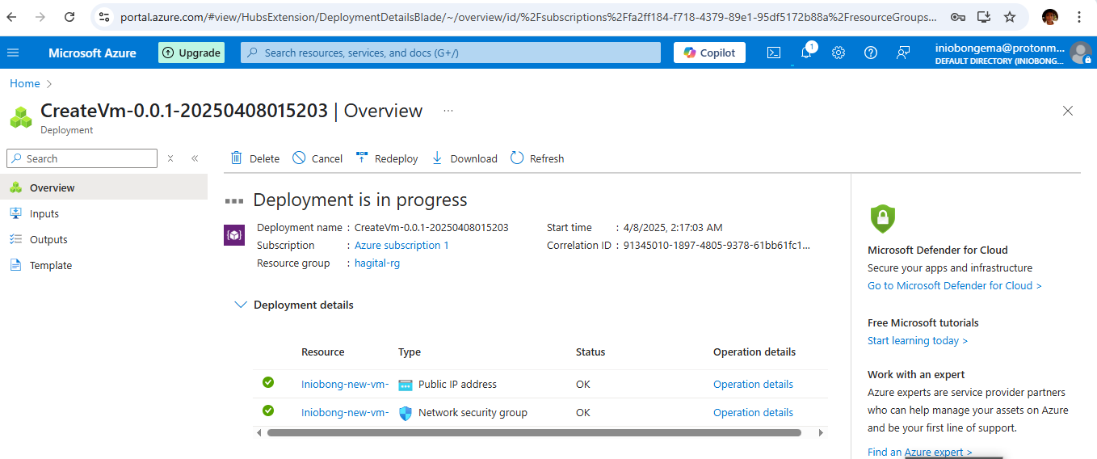Focus the global search resources box
Screen dimensions: 1097x459
coord(452,53)
